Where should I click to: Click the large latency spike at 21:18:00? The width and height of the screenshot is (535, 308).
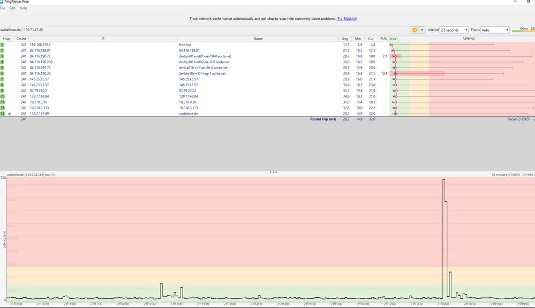[x=444, y=239]
